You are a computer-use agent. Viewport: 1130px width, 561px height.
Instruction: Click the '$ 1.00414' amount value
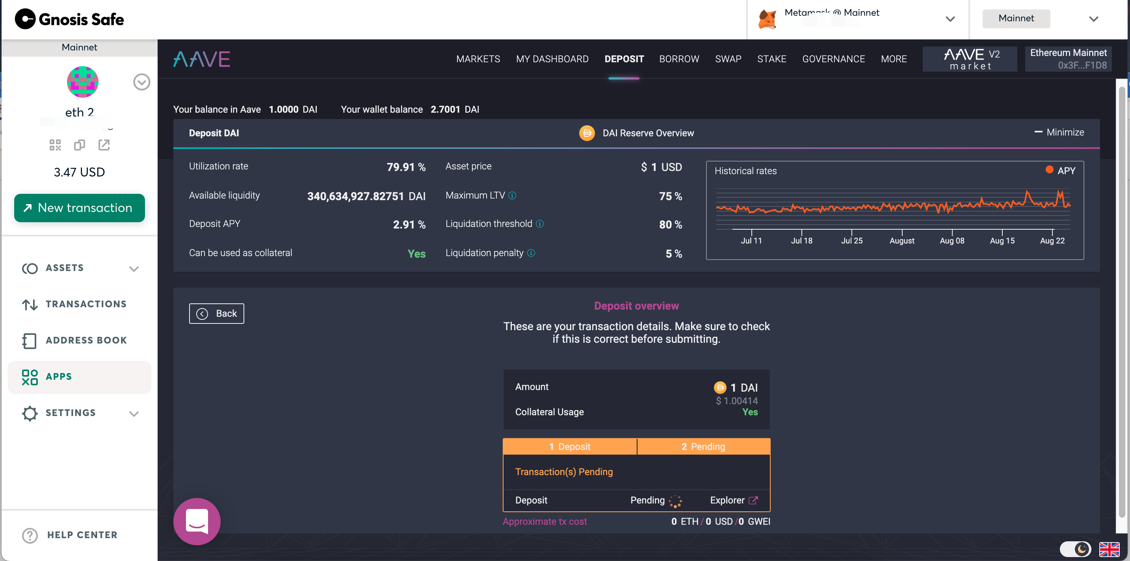coord(737,401)
